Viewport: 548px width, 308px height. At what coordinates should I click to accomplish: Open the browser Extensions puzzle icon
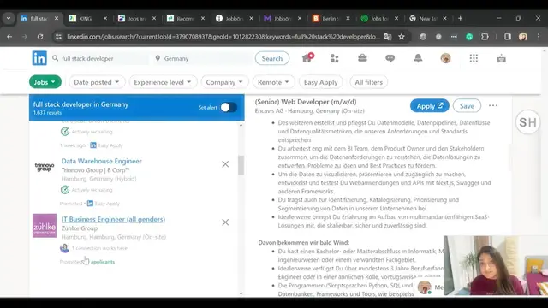[485, 37]
